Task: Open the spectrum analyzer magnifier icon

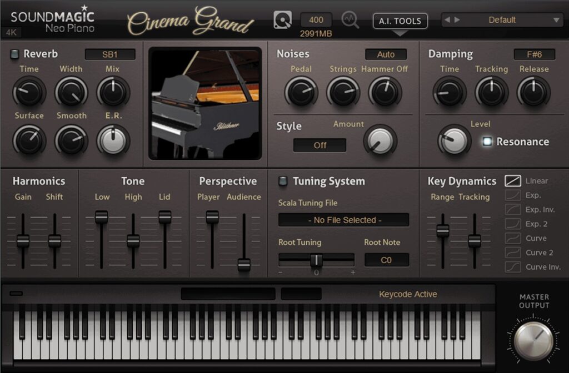Action: [x=349, y=18]
